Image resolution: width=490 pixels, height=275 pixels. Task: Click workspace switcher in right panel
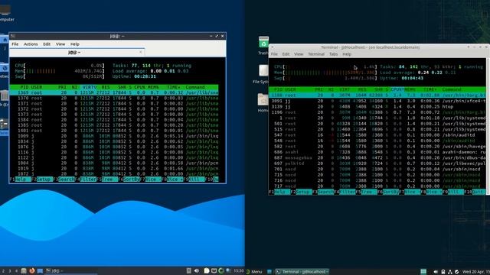(423, 272)
